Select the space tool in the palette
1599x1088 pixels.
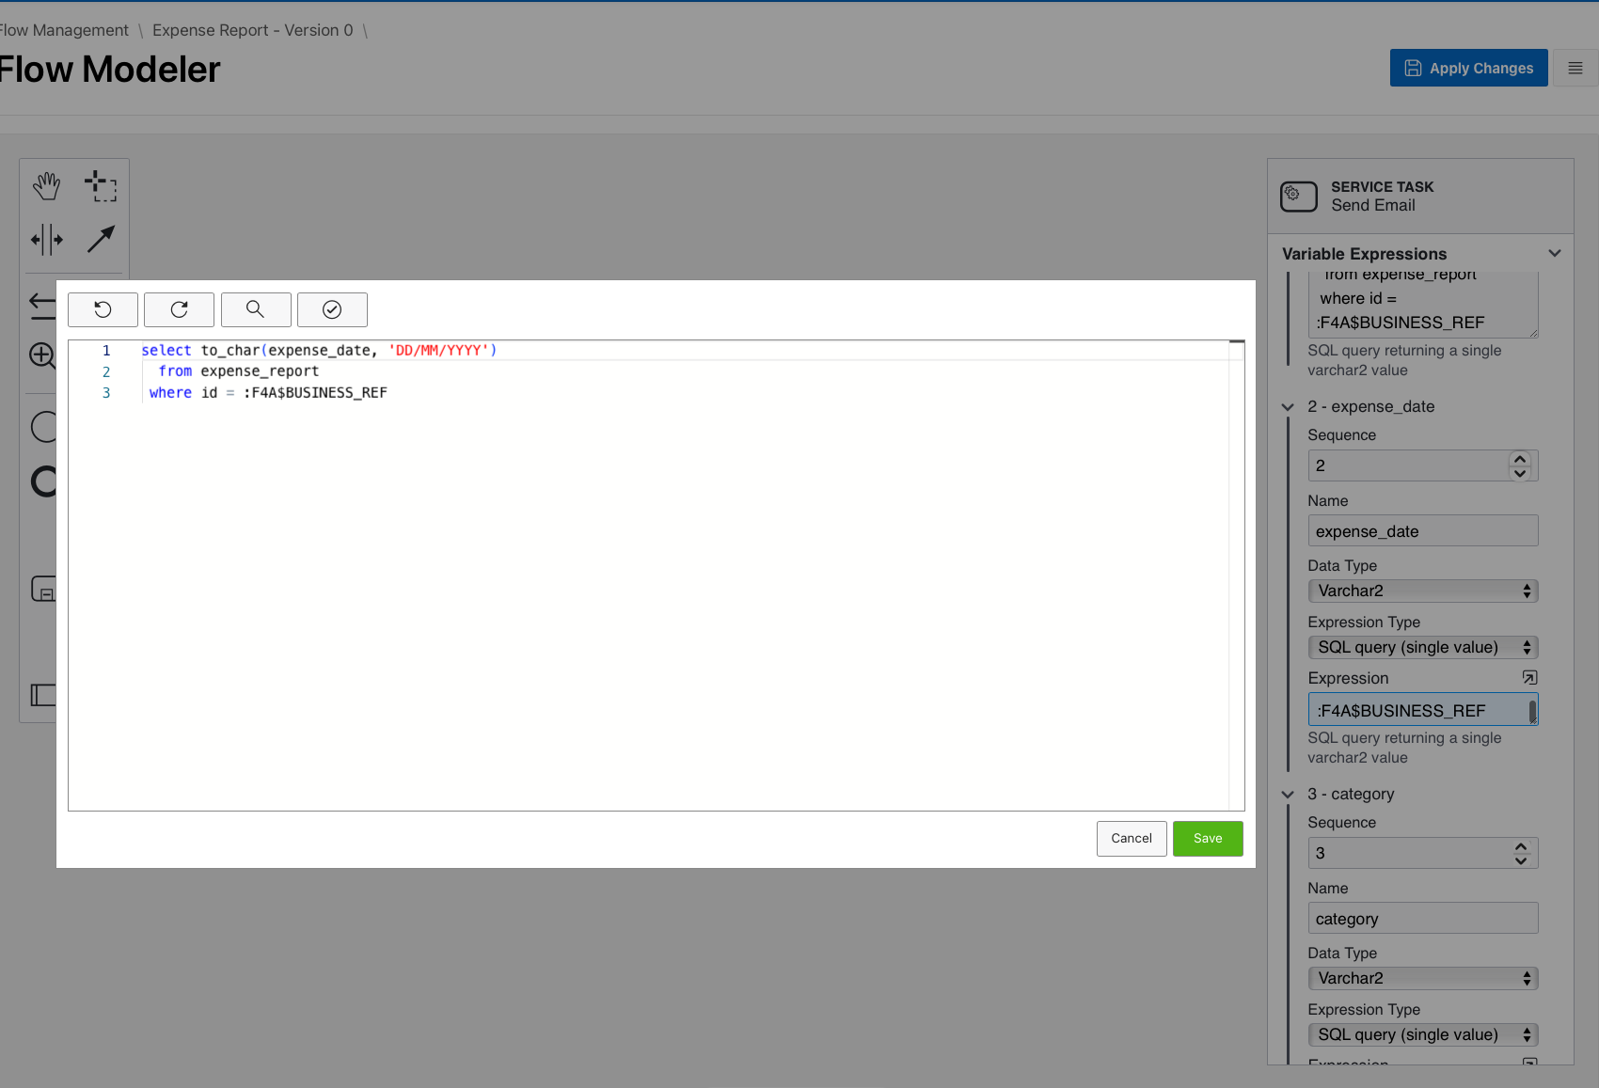click(47, 240)
